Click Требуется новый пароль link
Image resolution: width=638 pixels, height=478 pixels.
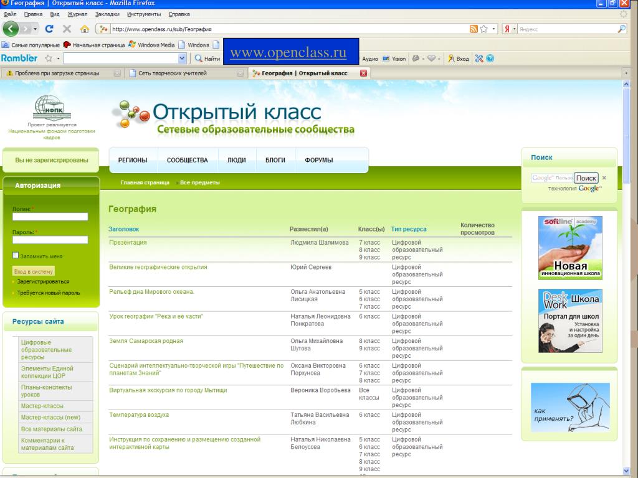[49, 293]
